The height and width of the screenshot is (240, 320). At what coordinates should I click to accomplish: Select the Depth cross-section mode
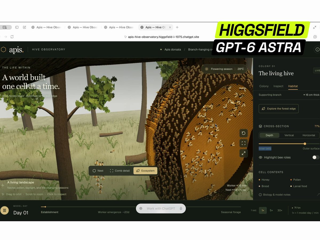click(x=269, y=135)
